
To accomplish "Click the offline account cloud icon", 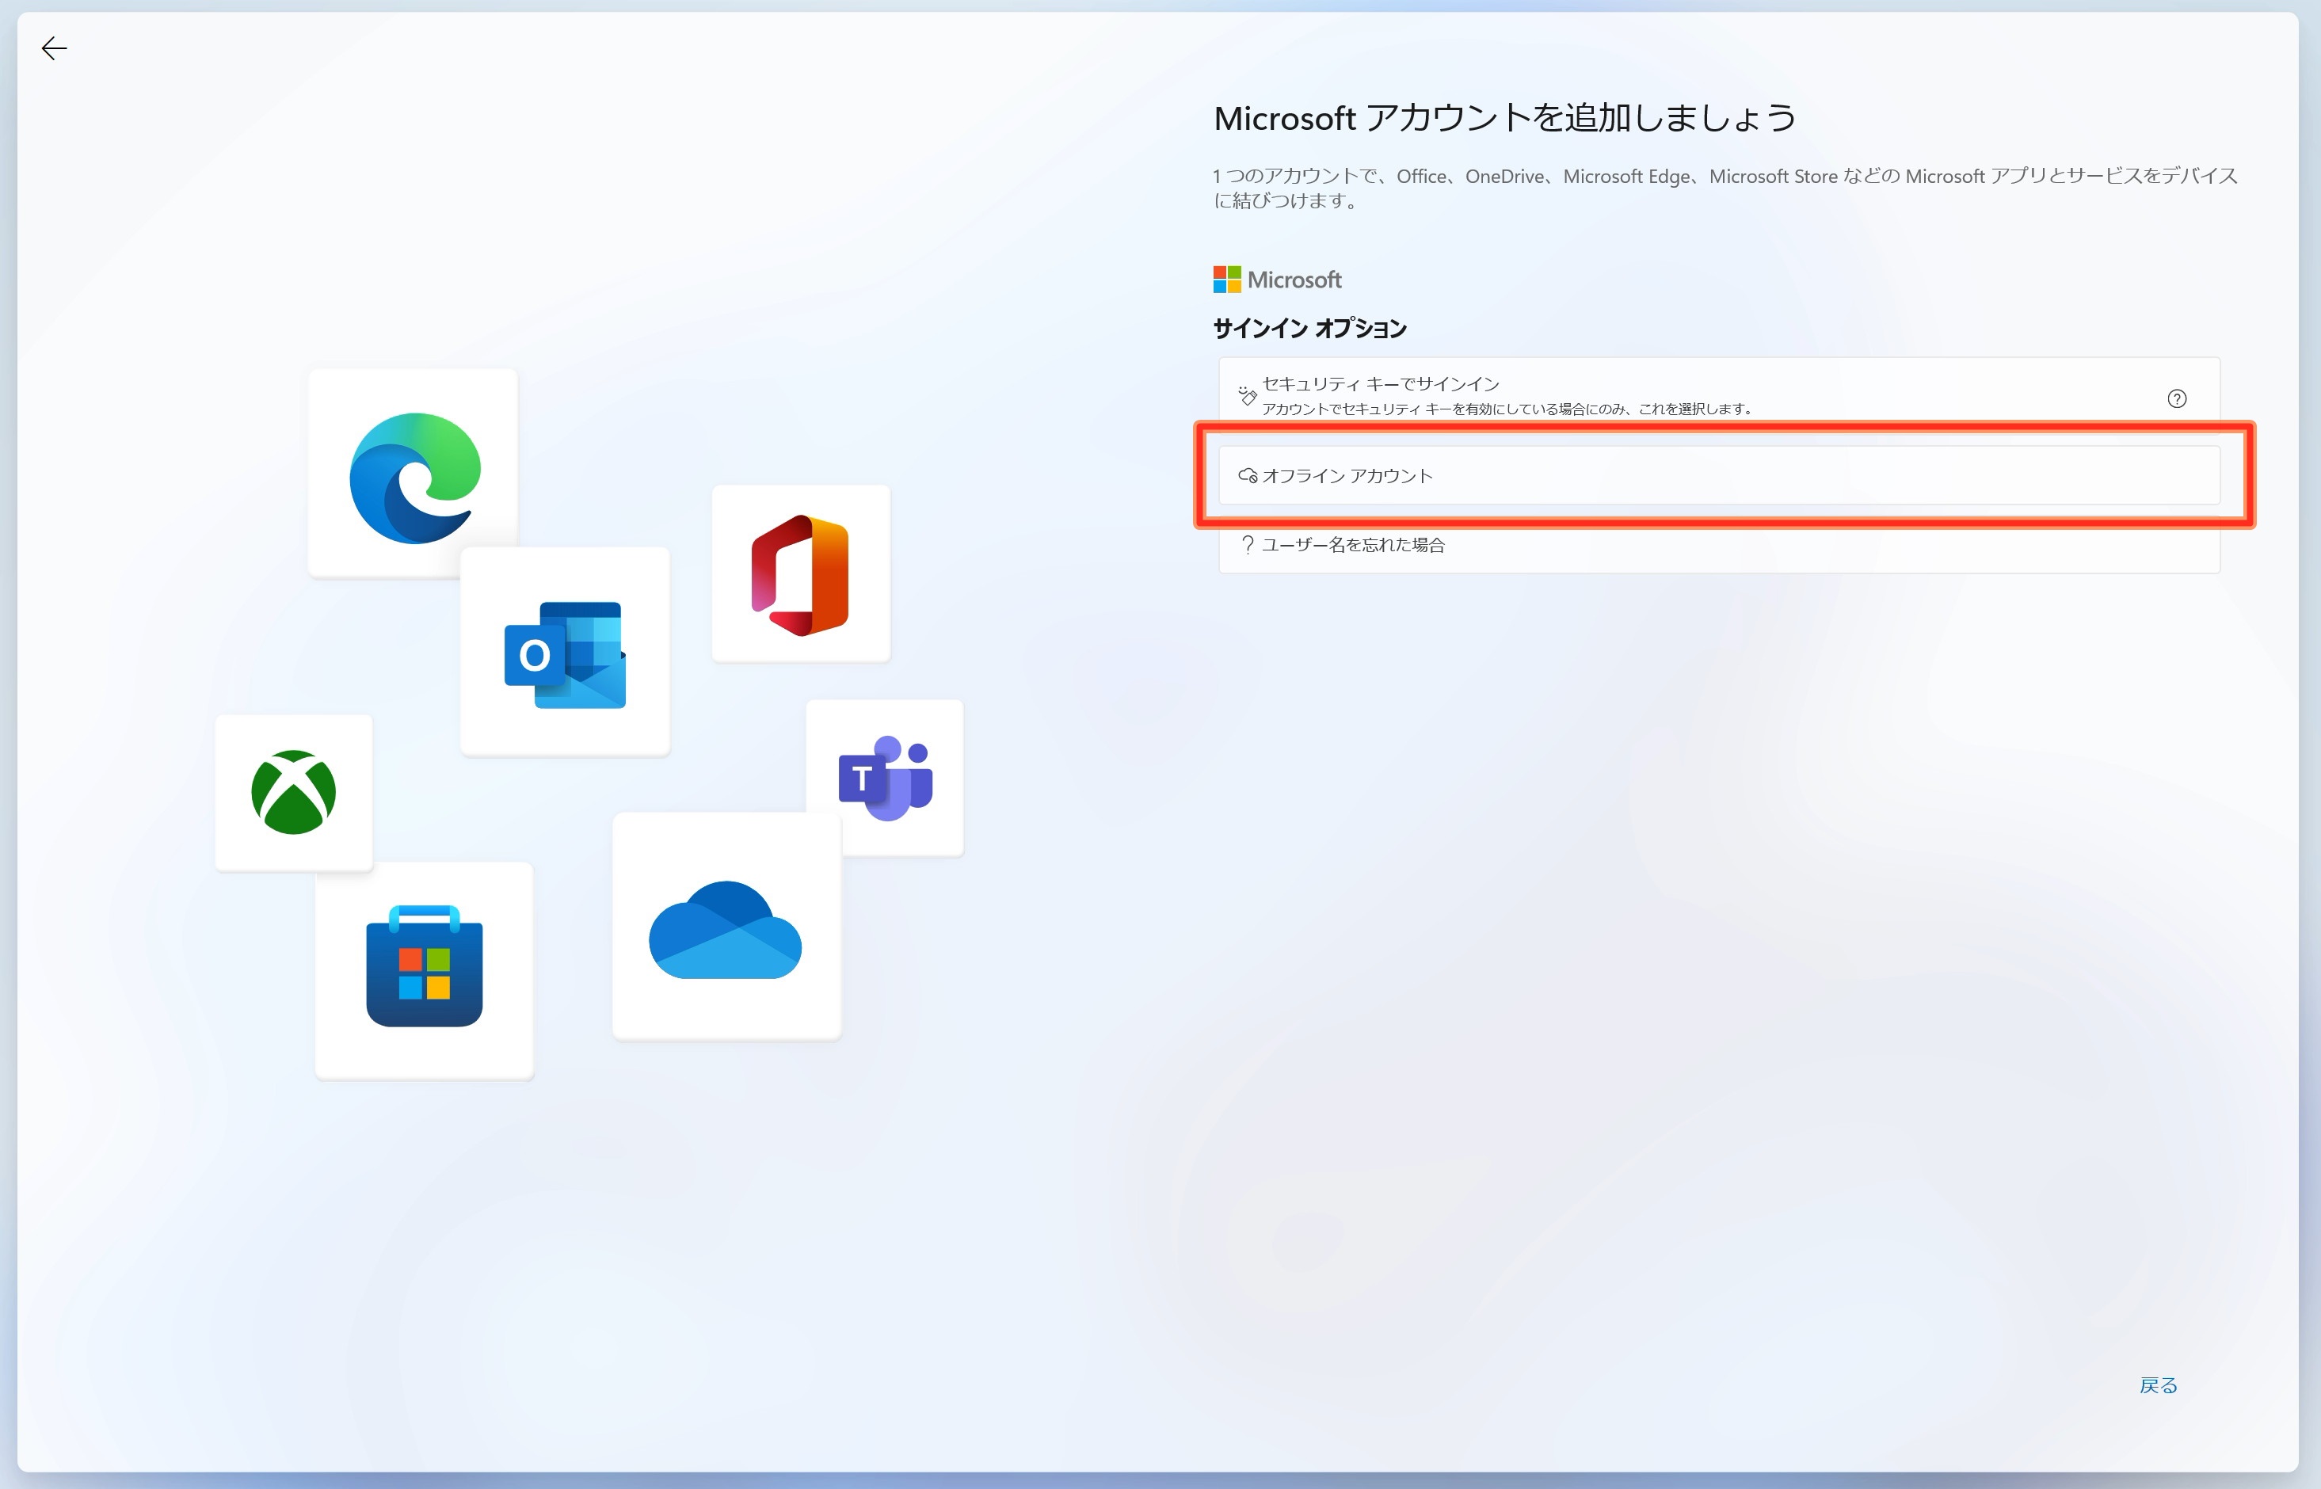I will point(1248,476).
